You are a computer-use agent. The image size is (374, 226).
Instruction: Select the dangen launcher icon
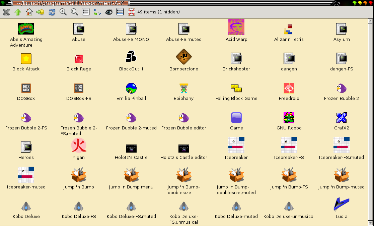[x=289, y=58]
